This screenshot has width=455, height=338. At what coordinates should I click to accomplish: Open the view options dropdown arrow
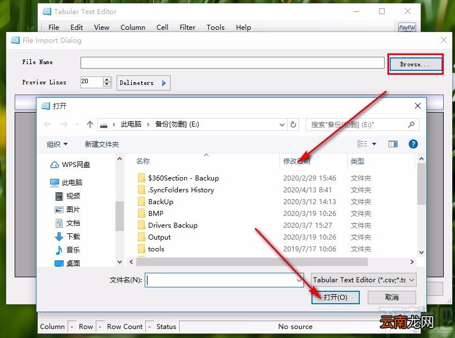pos(374,144)
